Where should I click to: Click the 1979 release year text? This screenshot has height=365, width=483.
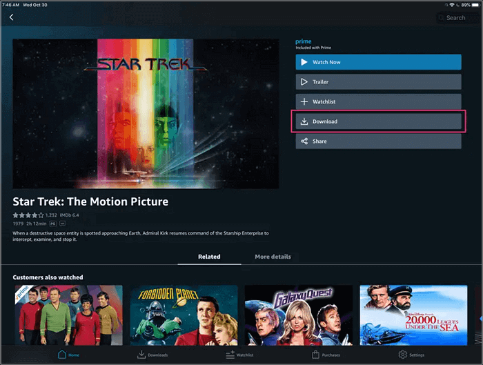(18, 224)
